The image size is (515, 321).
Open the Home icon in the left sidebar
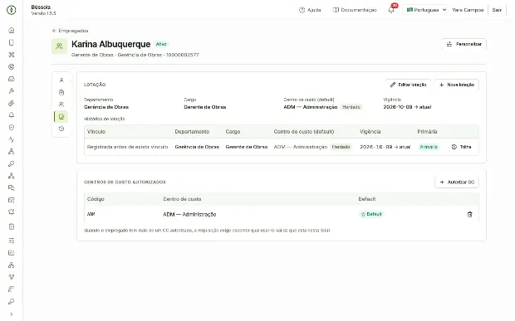(12, 30)
